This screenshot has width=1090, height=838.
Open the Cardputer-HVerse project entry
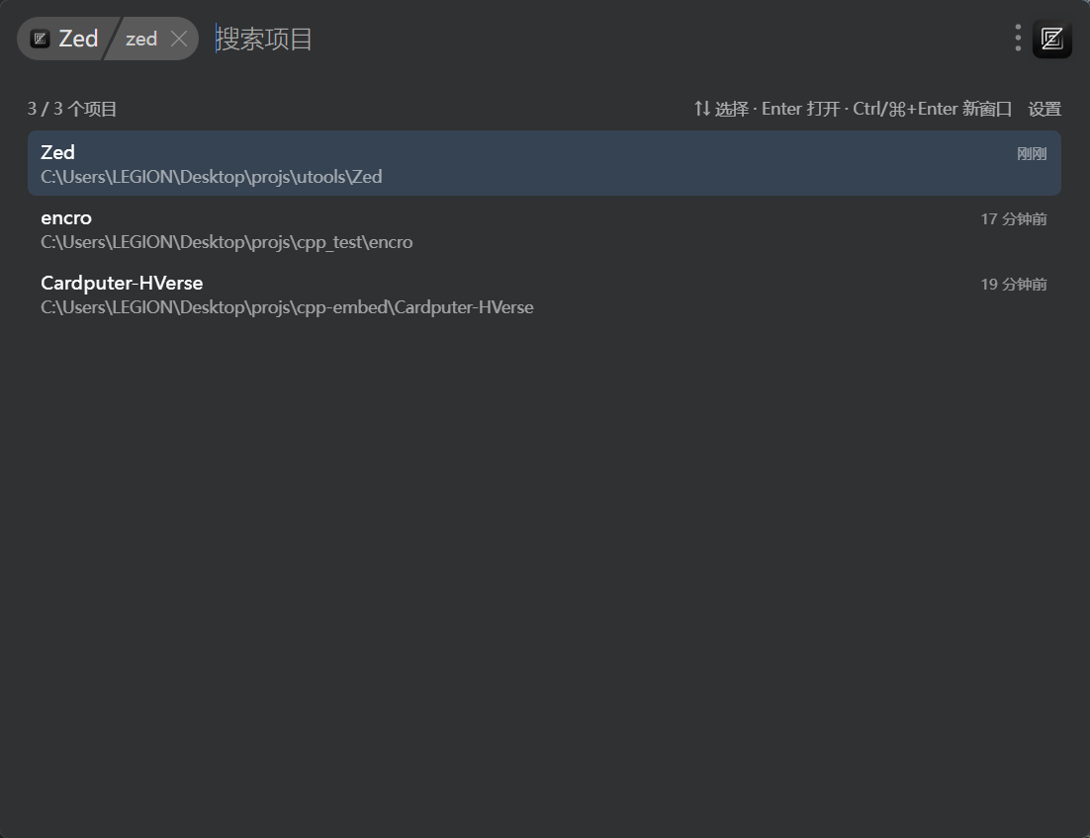click(x=544, y=294)
